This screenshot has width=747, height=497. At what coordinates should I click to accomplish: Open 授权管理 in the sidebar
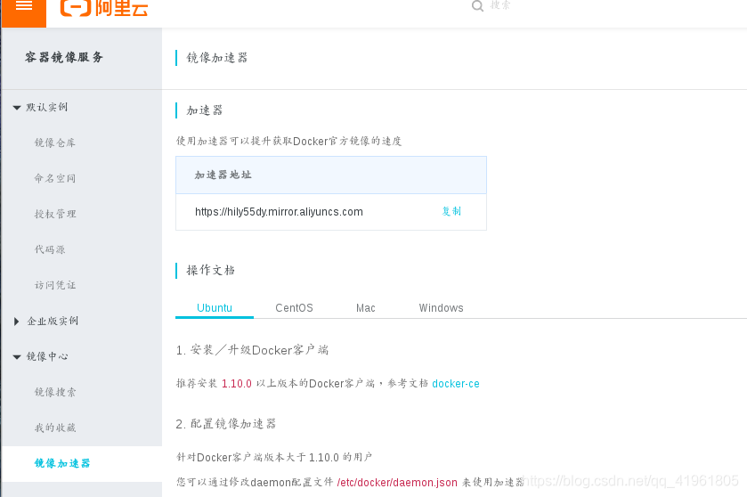55,214
